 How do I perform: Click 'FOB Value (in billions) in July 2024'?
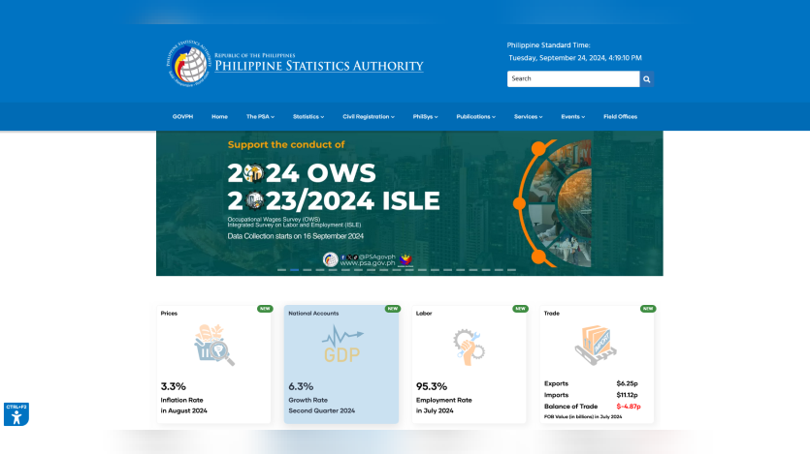(x=583, y=417)
